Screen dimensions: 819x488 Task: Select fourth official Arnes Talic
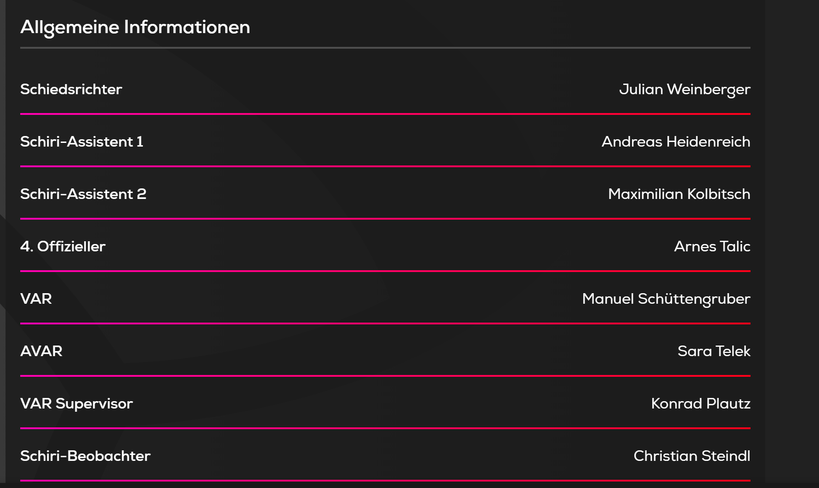pyautogui.click(x=712, y=246)
